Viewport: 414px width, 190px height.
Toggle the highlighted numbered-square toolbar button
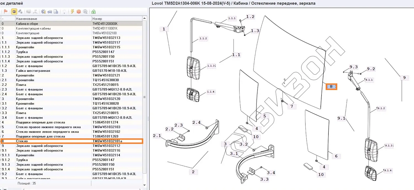tap(14, 12)
